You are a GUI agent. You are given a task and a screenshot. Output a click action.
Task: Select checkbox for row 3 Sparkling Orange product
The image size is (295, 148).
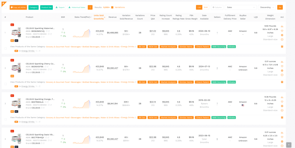click(6, 119)
